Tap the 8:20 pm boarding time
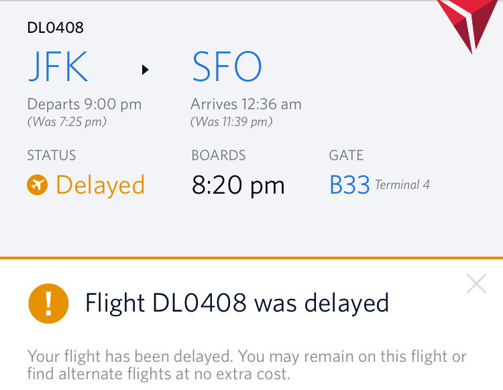Viewport: 503px width, 390px height. pyautogui.click(x=238, y=186)
